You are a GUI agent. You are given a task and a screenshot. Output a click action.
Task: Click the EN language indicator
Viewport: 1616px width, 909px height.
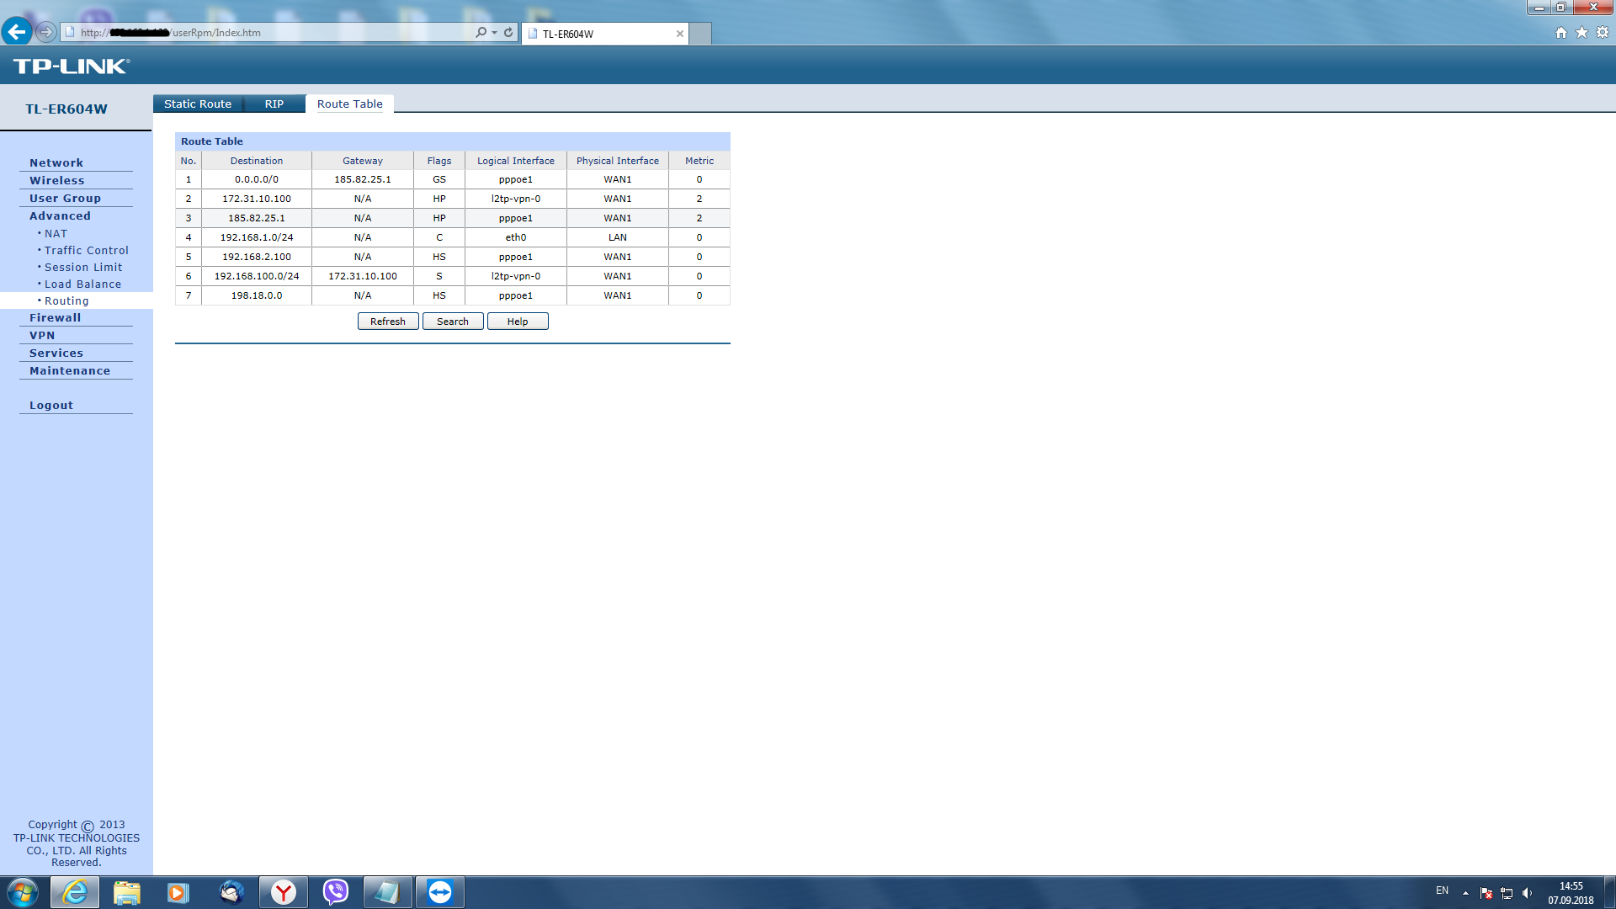coord(1442,890)
